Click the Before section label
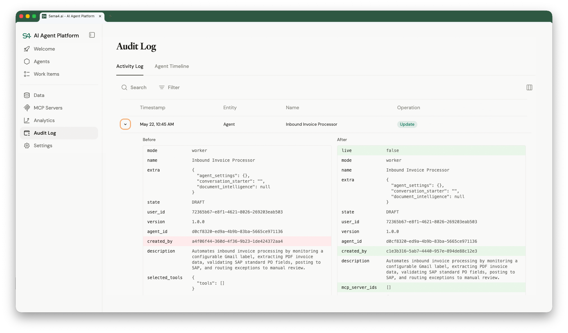Screen dimensions: 568x333 pyautogui.click(x=149, y=140)
